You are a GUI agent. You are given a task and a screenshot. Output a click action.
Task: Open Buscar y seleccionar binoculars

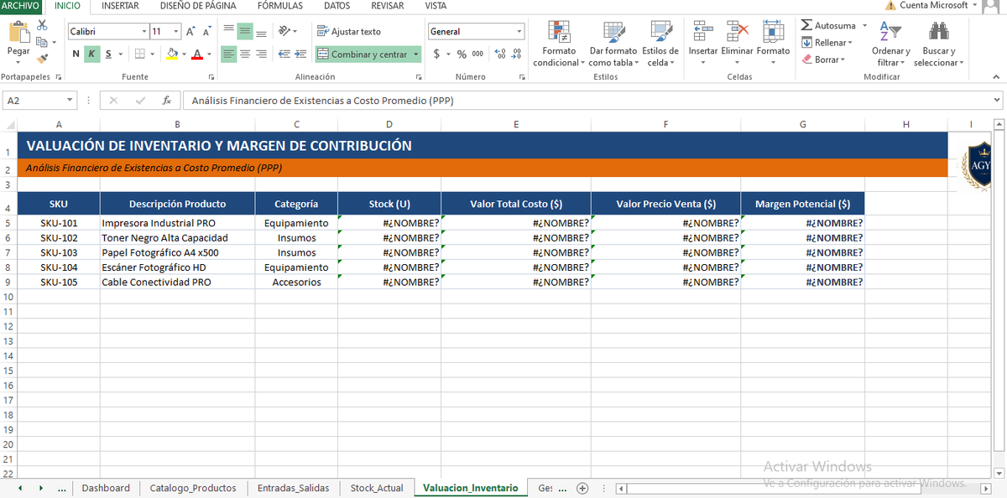[x=938, y=44]
